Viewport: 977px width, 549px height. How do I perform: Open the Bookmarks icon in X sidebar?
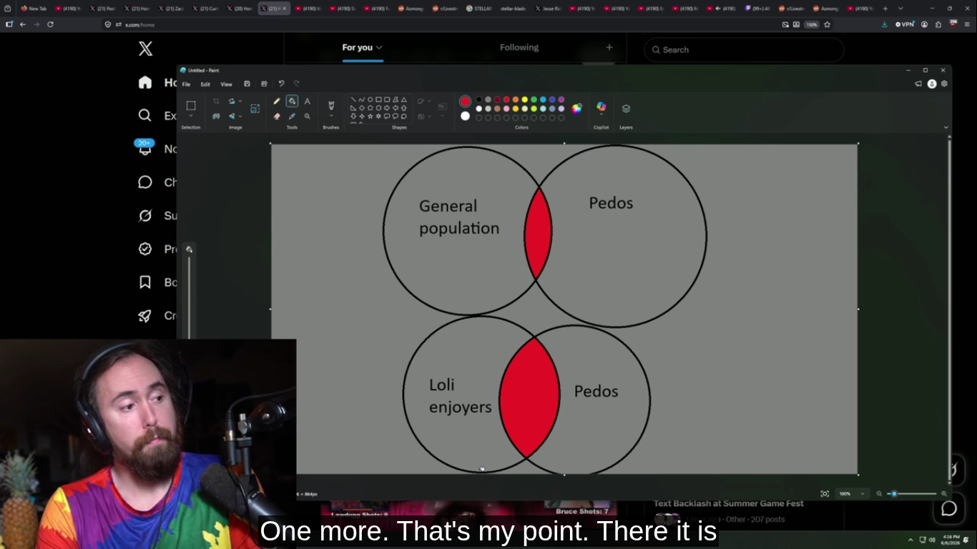tap(145, 282)
